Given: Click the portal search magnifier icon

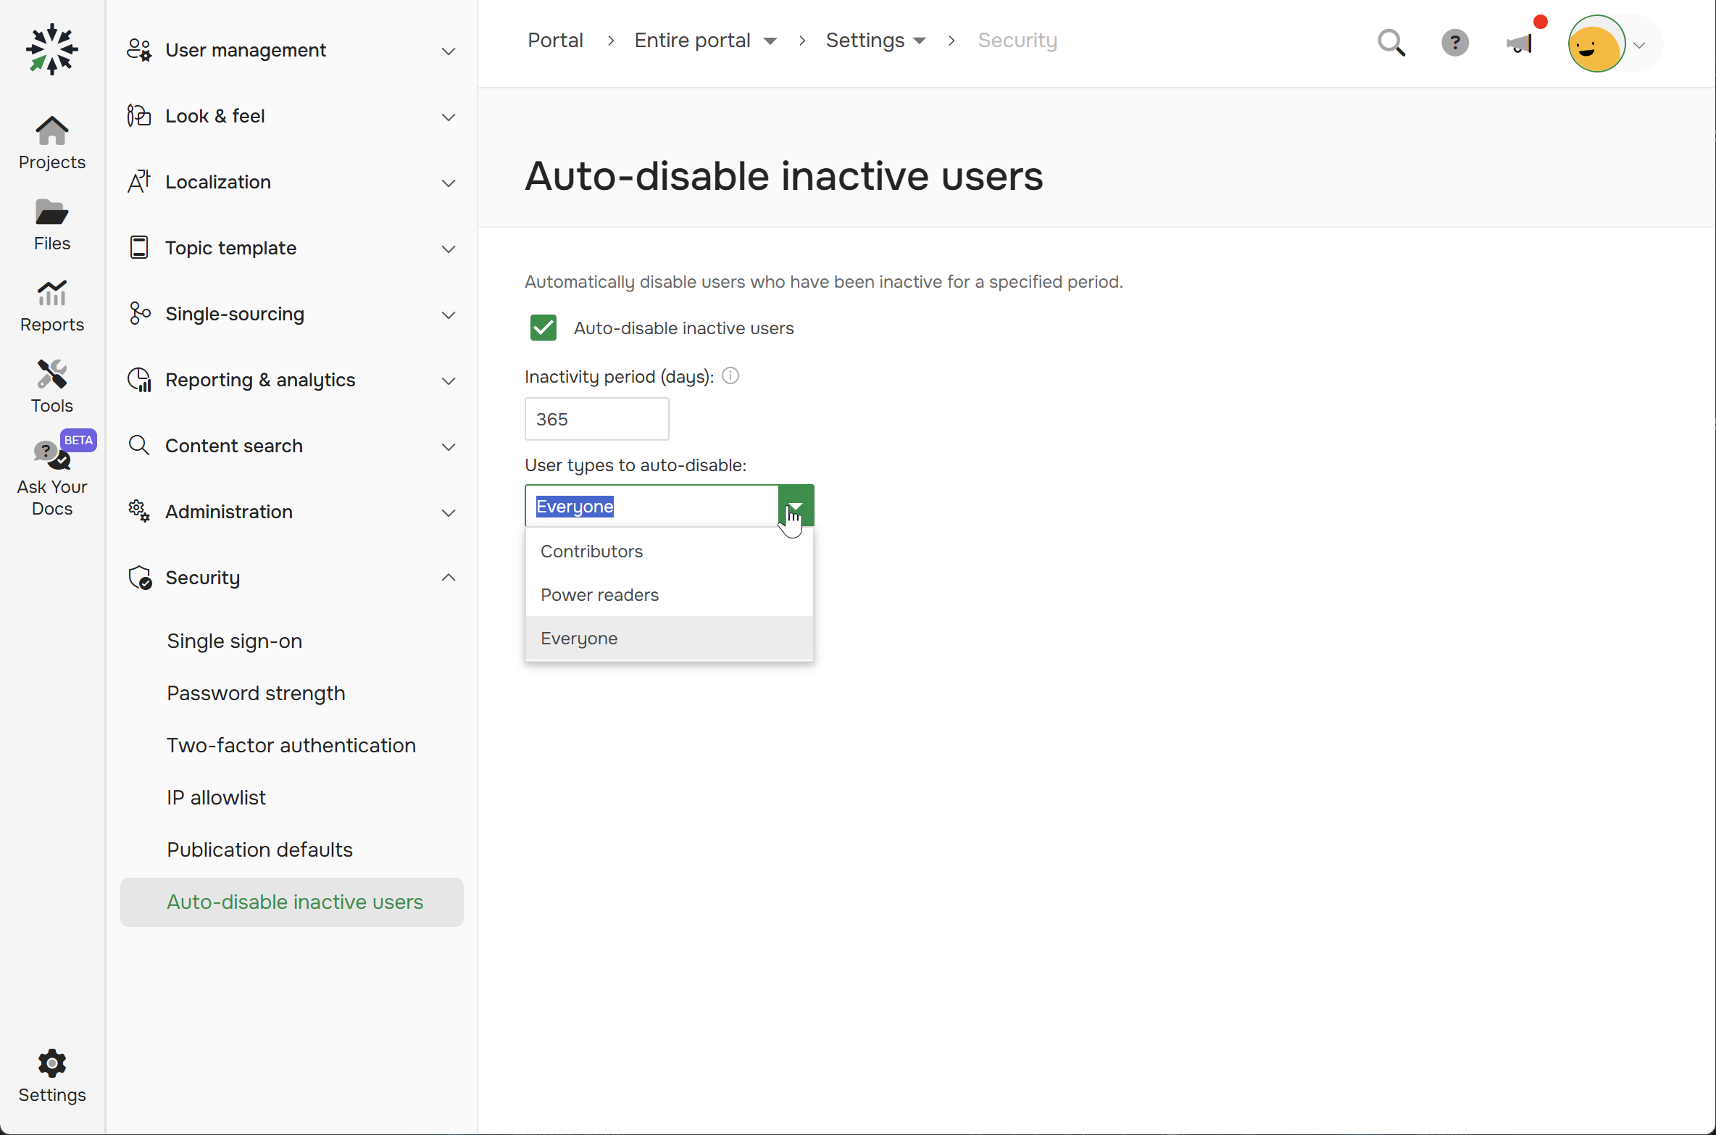Looking at the screenshot, I should (x=1391, y=42).
